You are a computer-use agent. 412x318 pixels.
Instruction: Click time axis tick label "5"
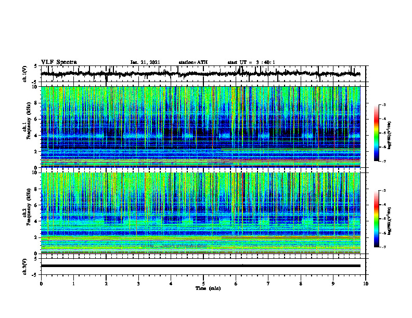(x=203, y=284)
